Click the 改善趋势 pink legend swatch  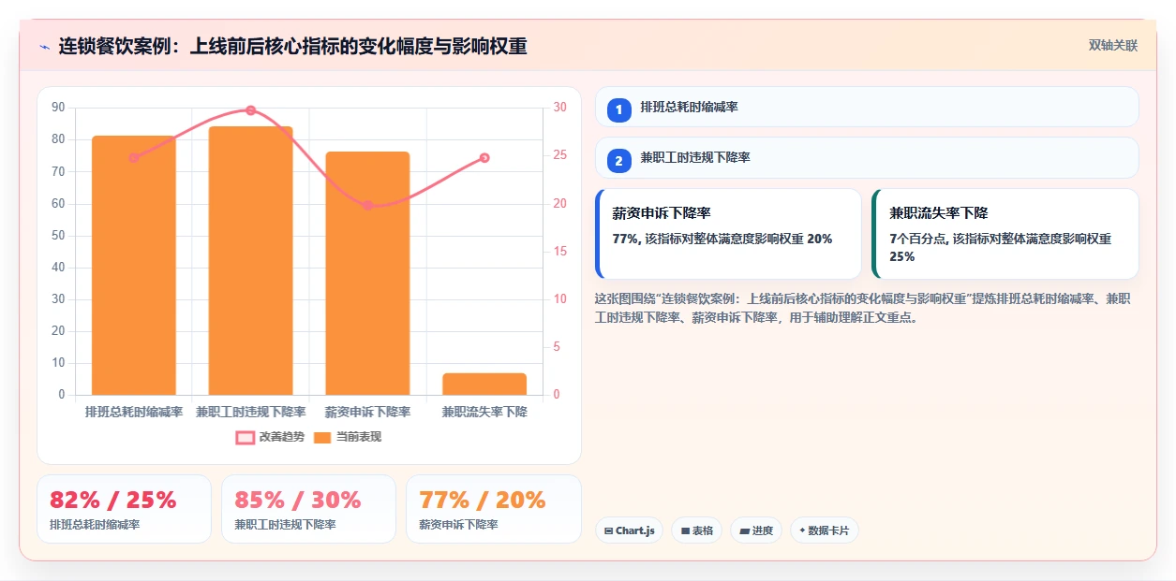[x=246, y=437]
